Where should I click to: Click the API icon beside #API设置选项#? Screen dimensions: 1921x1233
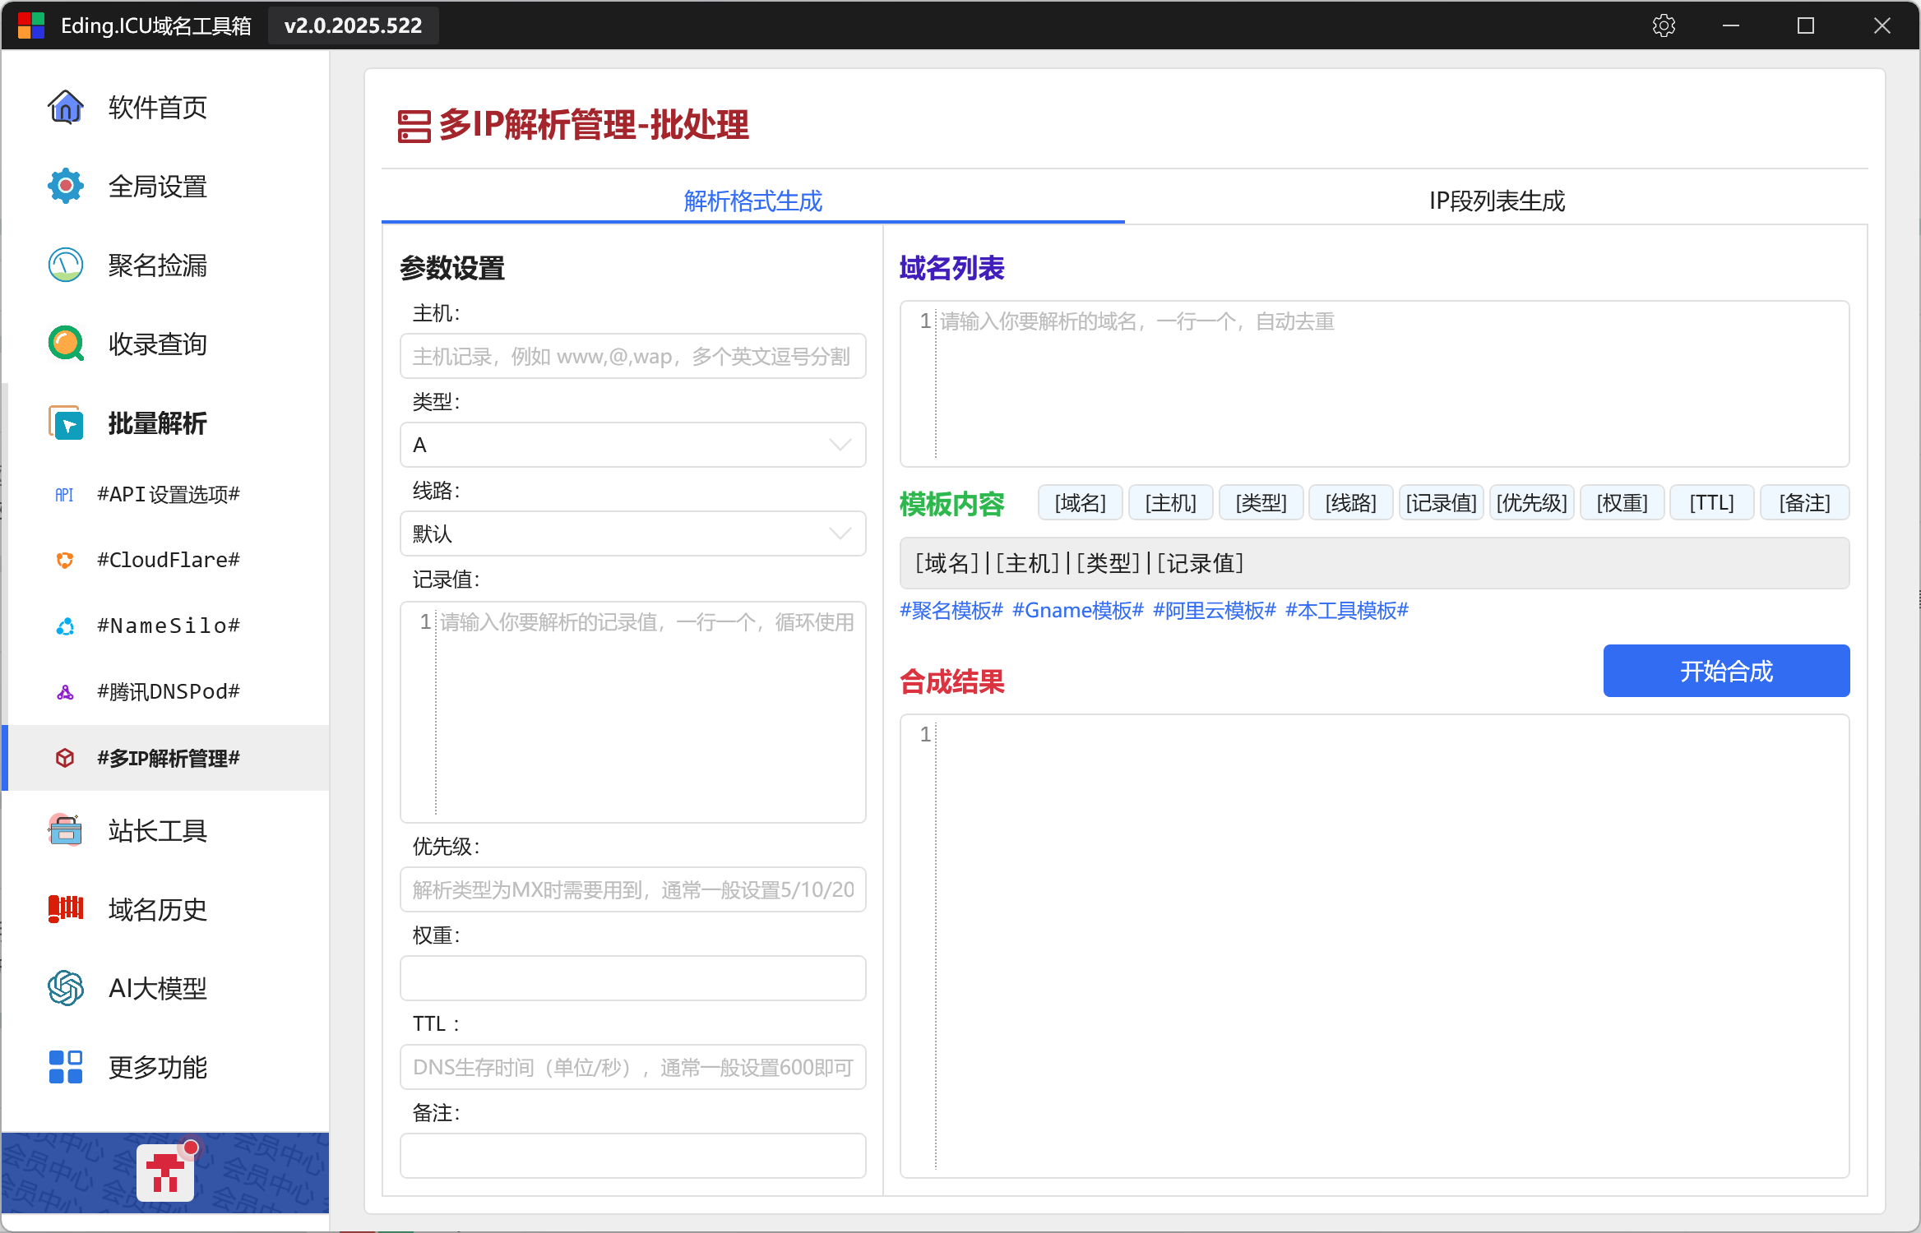click(x=64, y=494)
